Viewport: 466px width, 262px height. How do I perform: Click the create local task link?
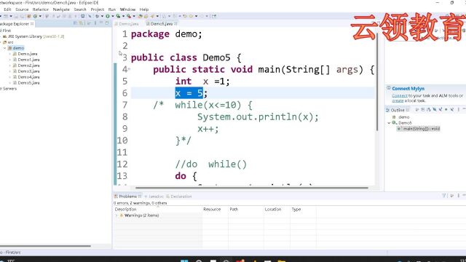pyautogui.click(x=398, y=101)
